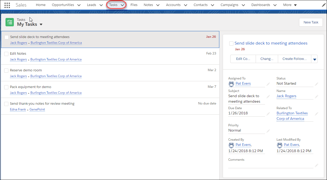Check the Edit Notes task checkbox
327x180 pixels.
[6, 54]
